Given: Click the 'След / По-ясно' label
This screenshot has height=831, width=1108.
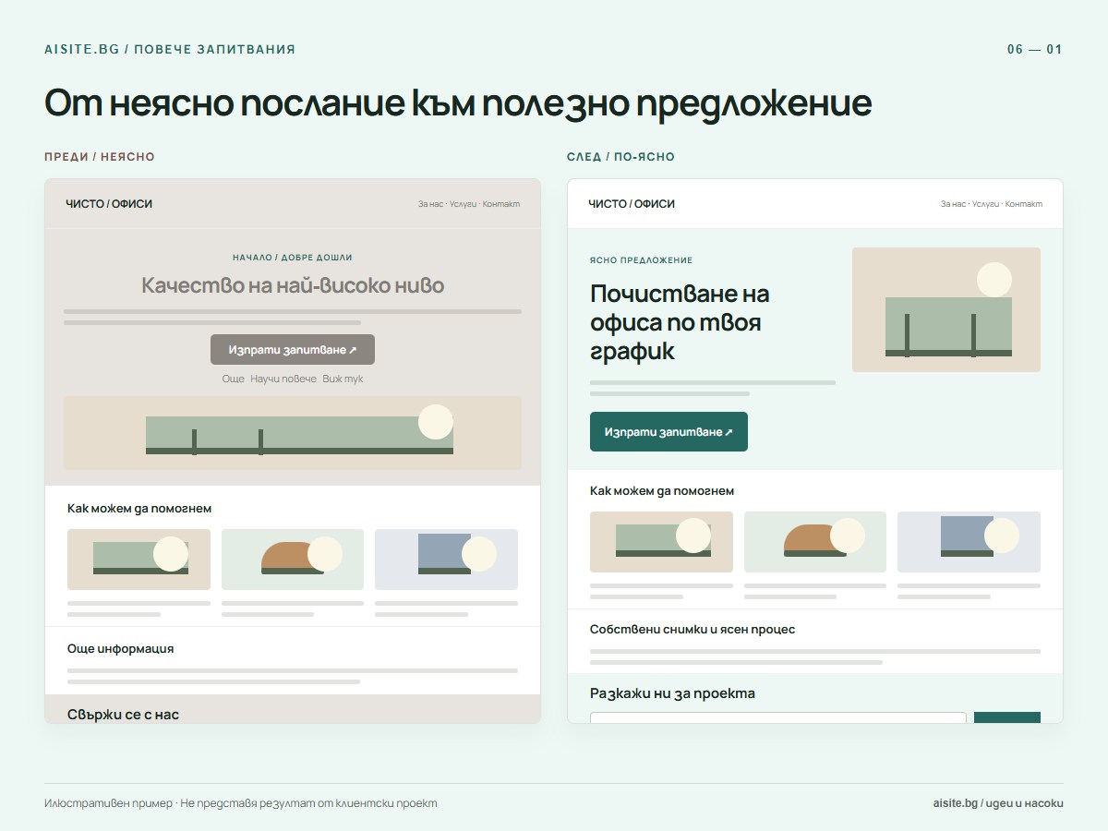Looking at the screenshot, I should tap(620, 157).
